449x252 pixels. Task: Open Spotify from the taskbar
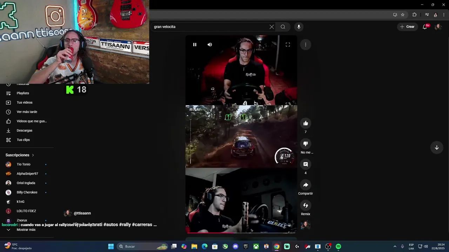(338, 246)
